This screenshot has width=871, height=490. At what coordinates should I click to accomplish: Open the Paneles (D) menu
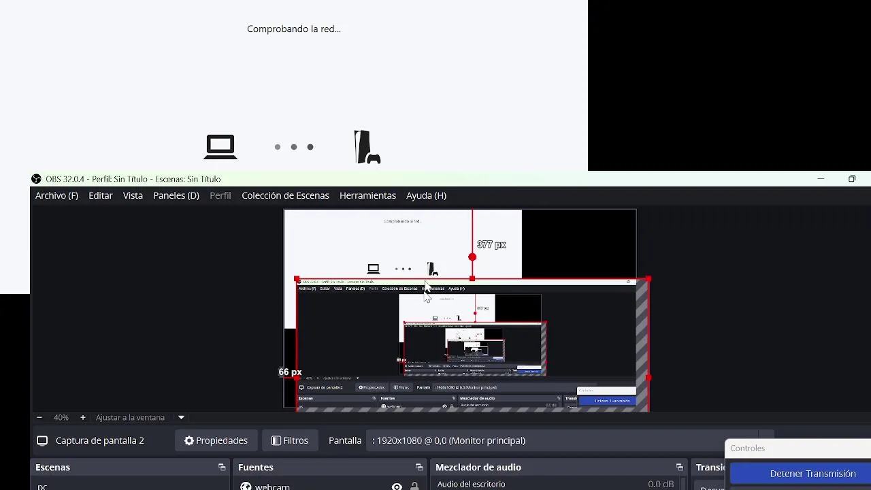click(176, 195)
